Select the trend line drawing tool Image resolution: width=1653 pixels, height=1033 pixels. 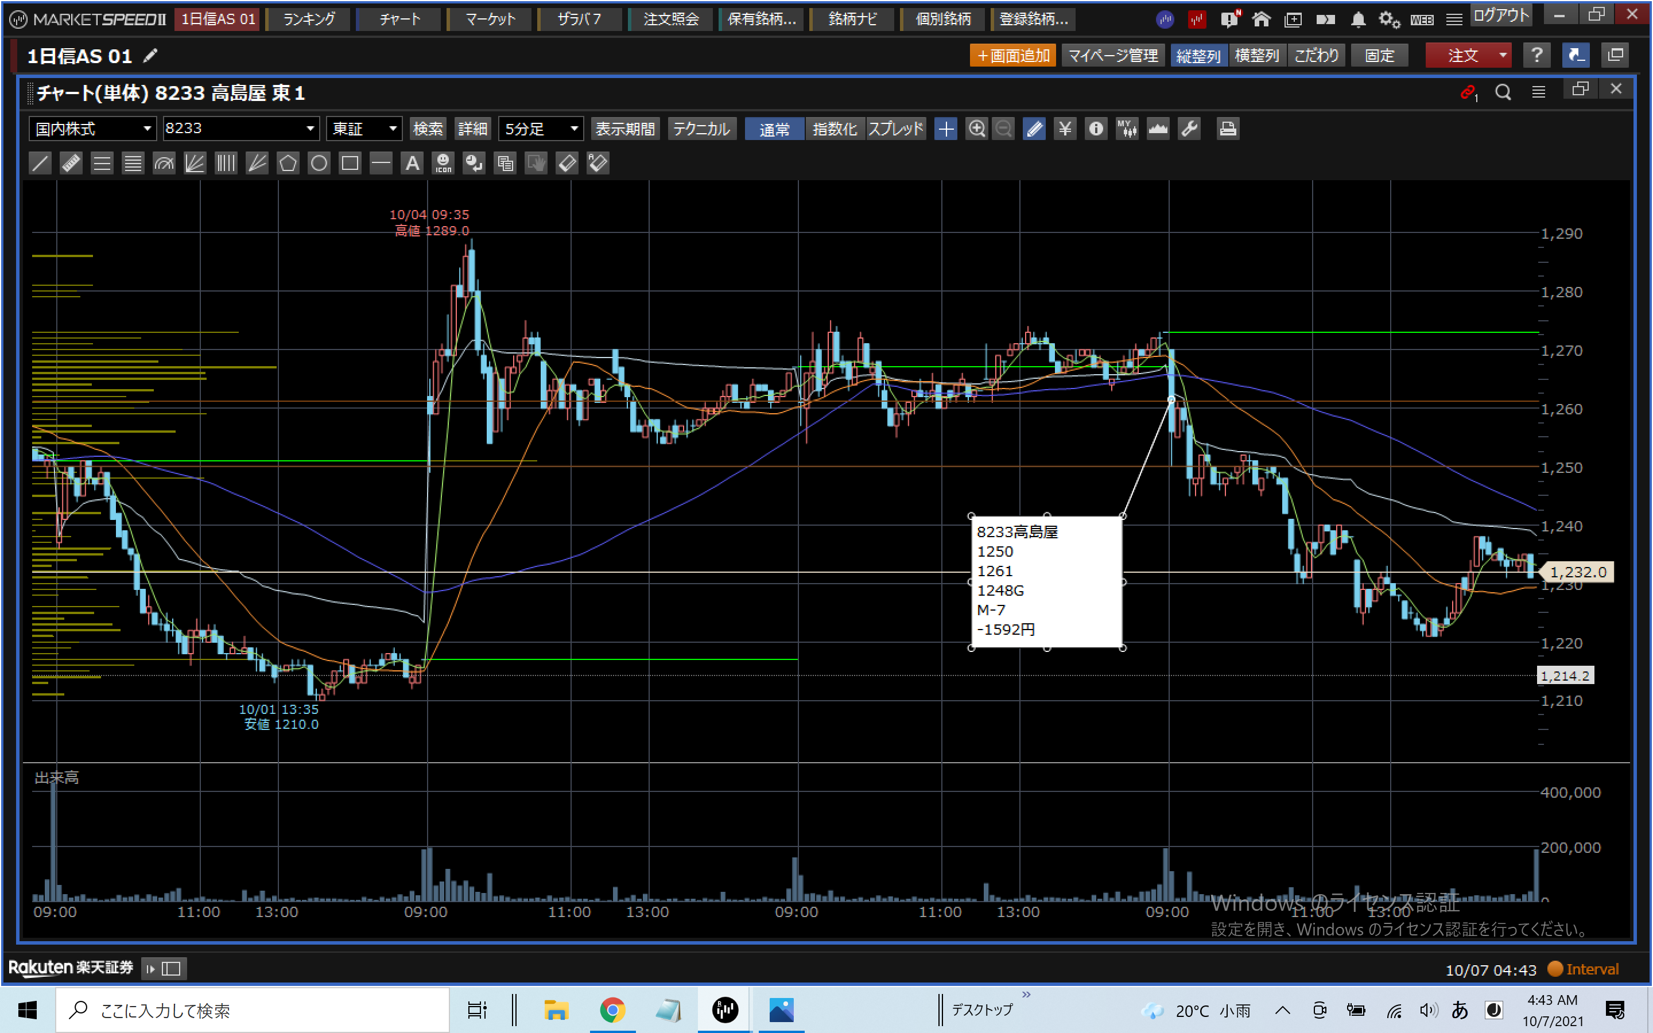click(x=40, y=164)
